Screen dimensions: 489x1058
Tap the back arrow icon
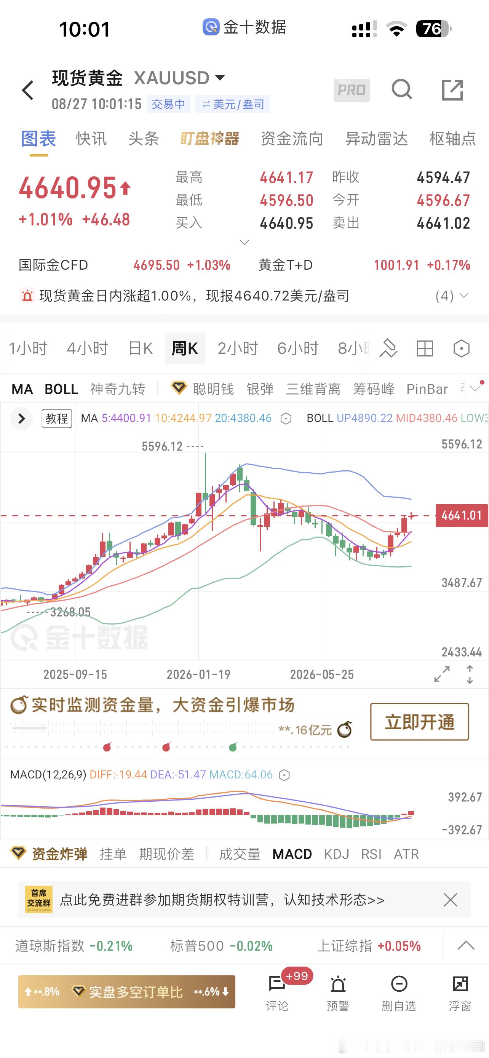[x=27, y=90]
